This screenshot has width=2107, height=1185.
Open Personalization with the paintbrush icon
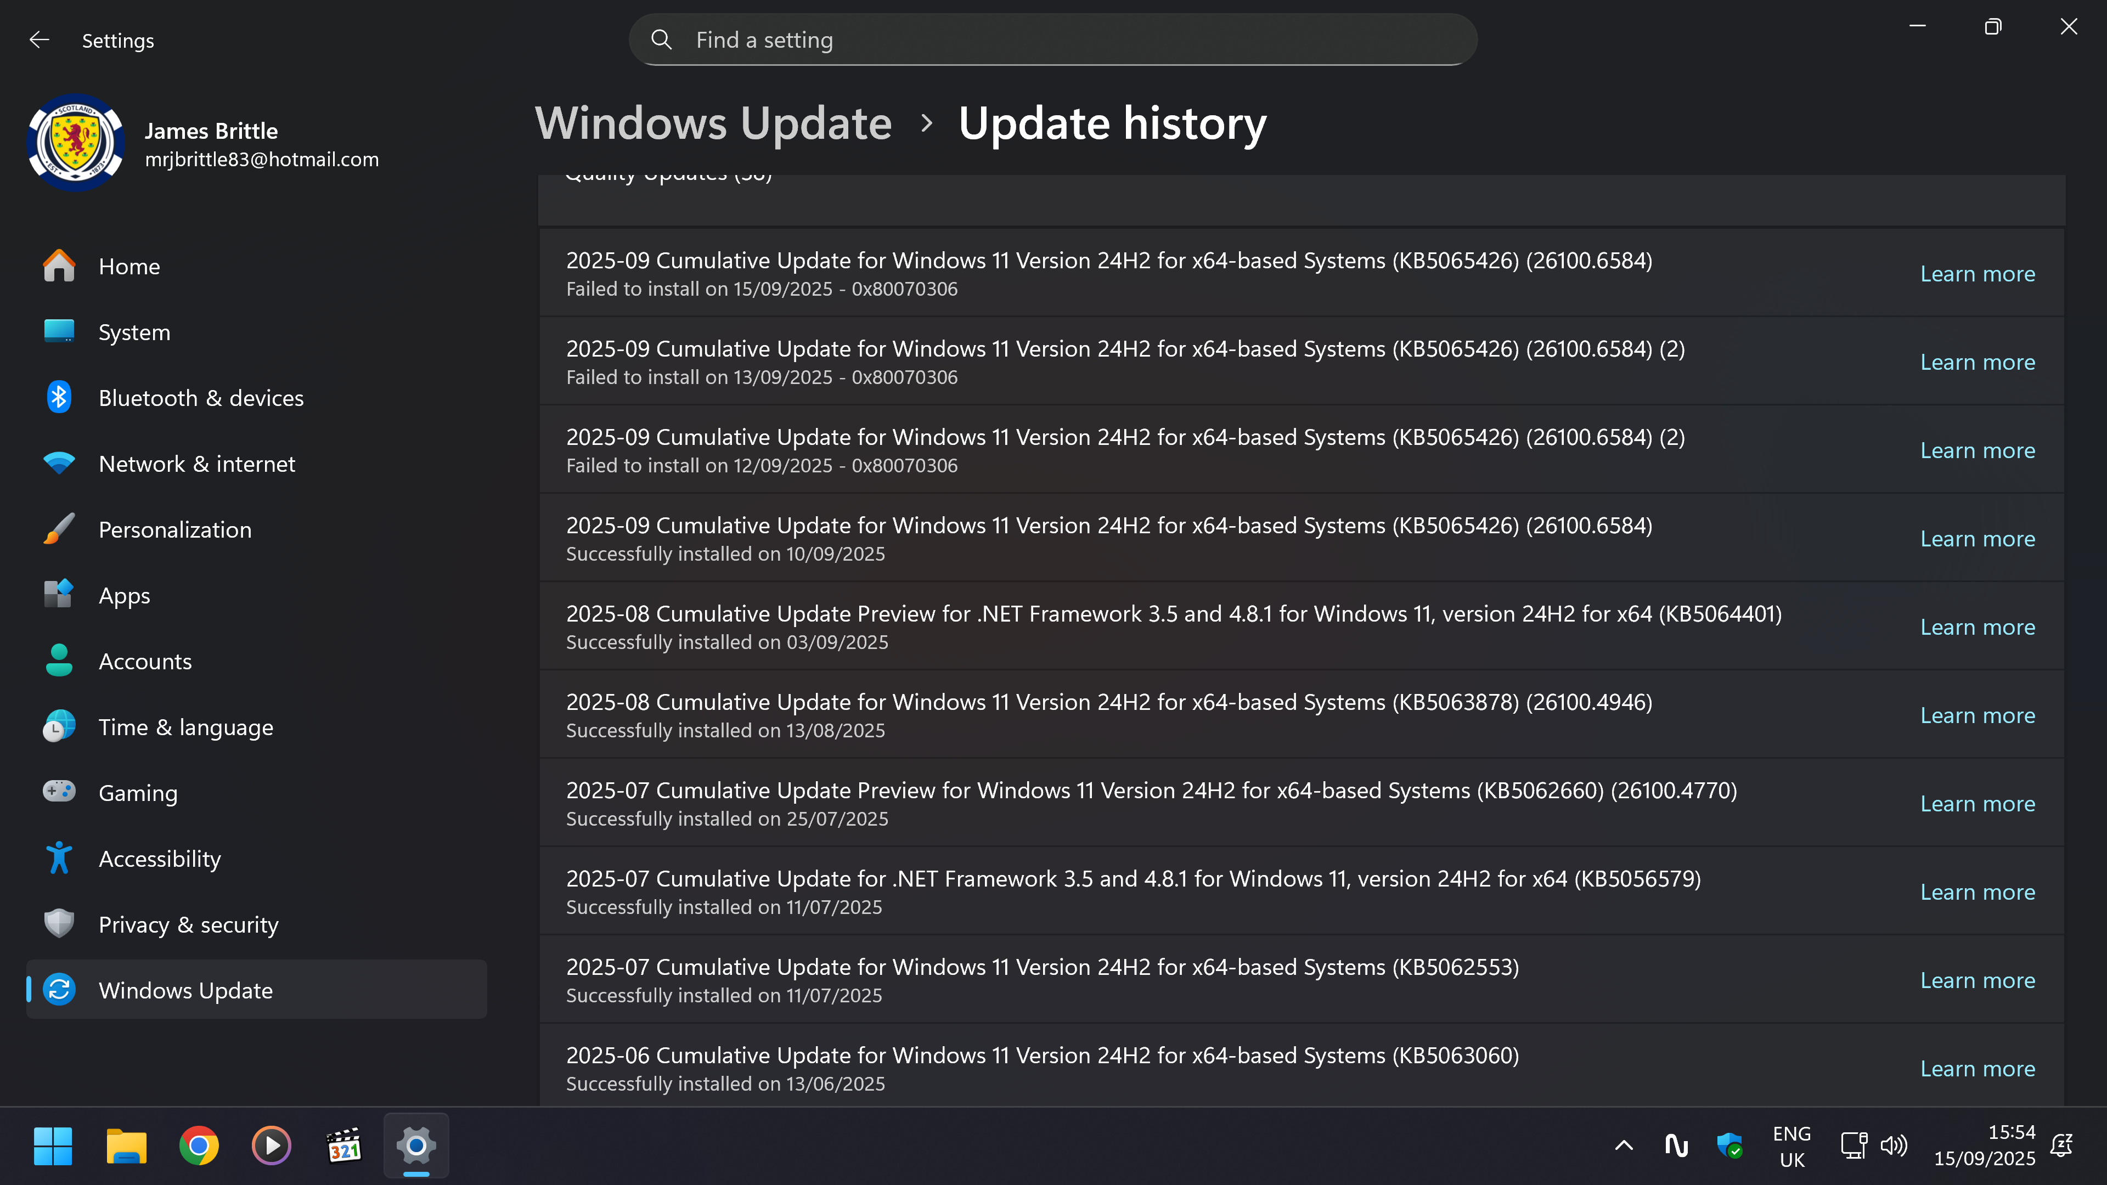58,529
